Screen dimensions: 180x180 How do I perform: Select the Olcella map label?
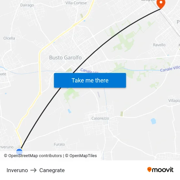9,38
